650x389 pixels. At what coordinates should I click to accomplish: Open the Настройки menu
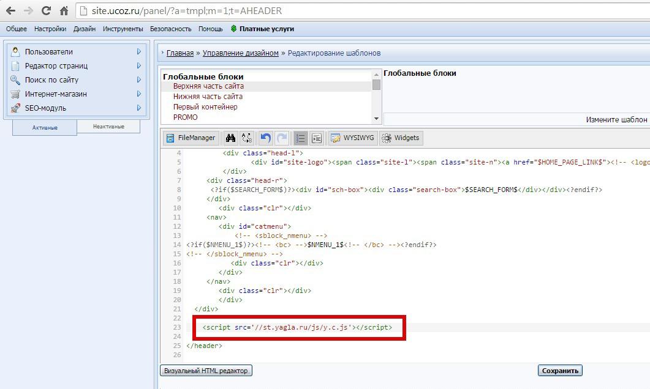pyautogui.click(x=50, y=29)
